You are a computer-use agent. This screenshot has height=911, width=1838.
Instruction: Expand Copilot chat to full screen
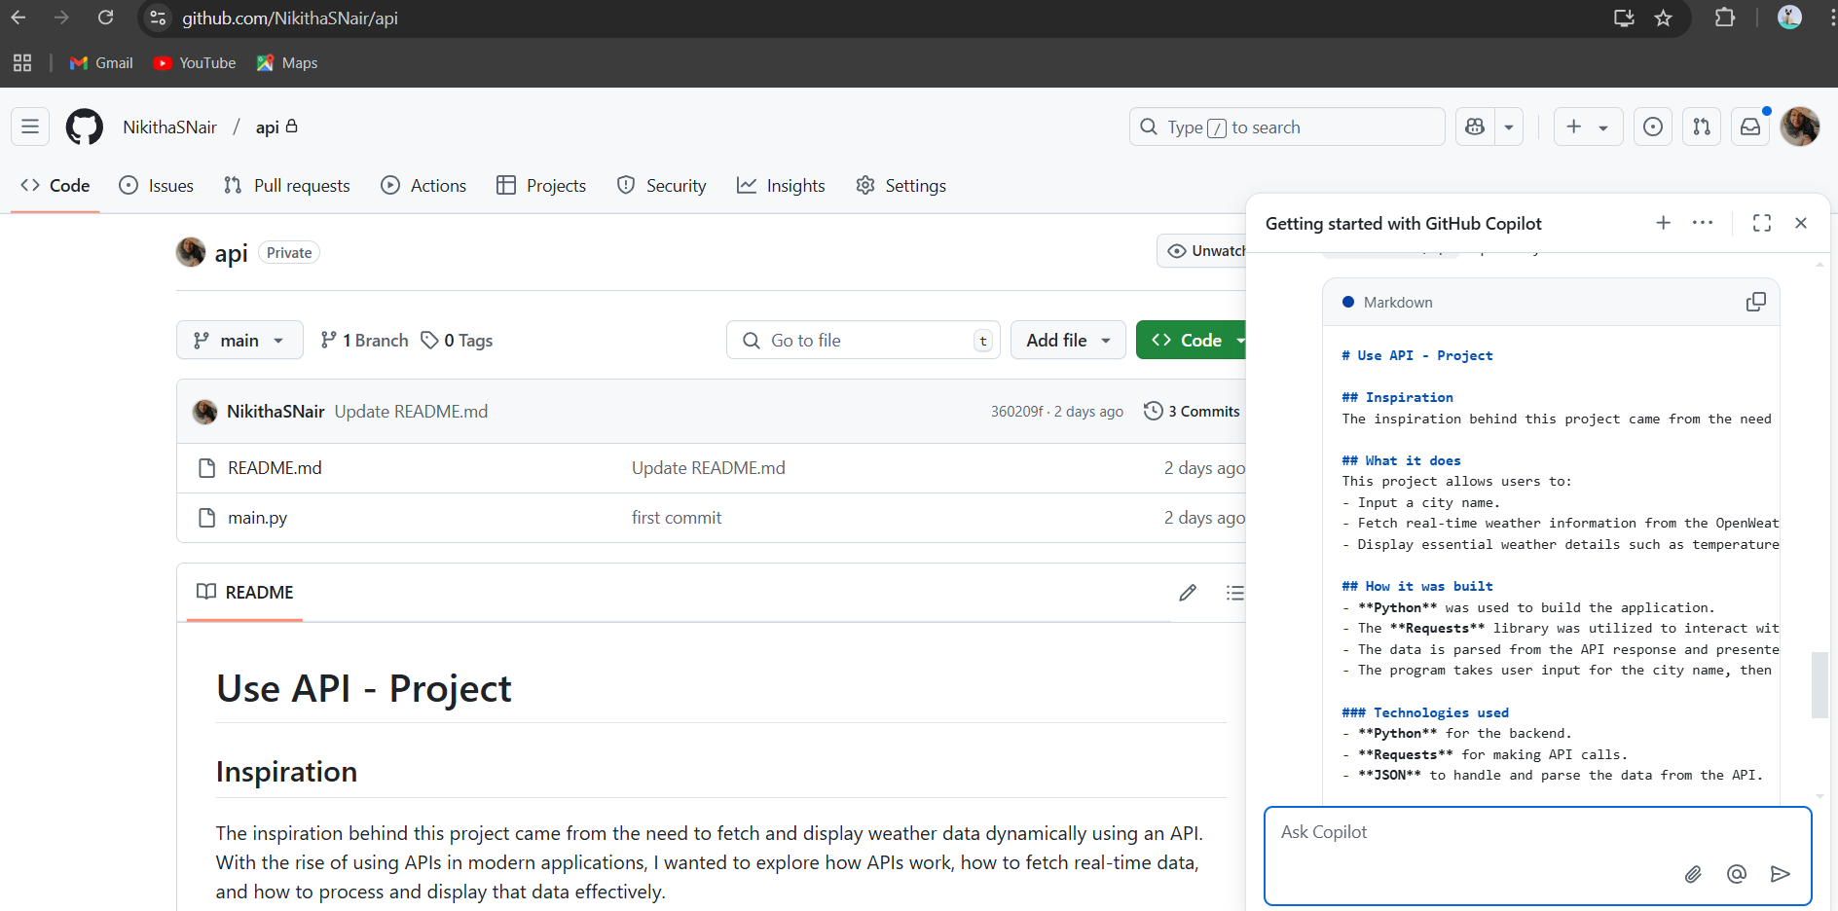pos(1762,223)
